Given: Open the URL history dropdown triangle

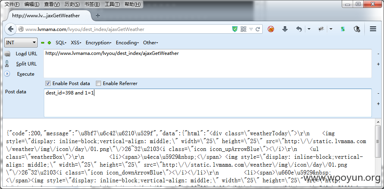Looking at the screenshot, I should point(251,29).
